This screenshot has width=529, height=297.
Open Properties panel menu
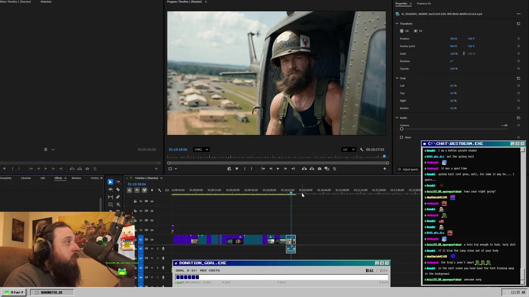pyautogui.click(x=410, y=4)
